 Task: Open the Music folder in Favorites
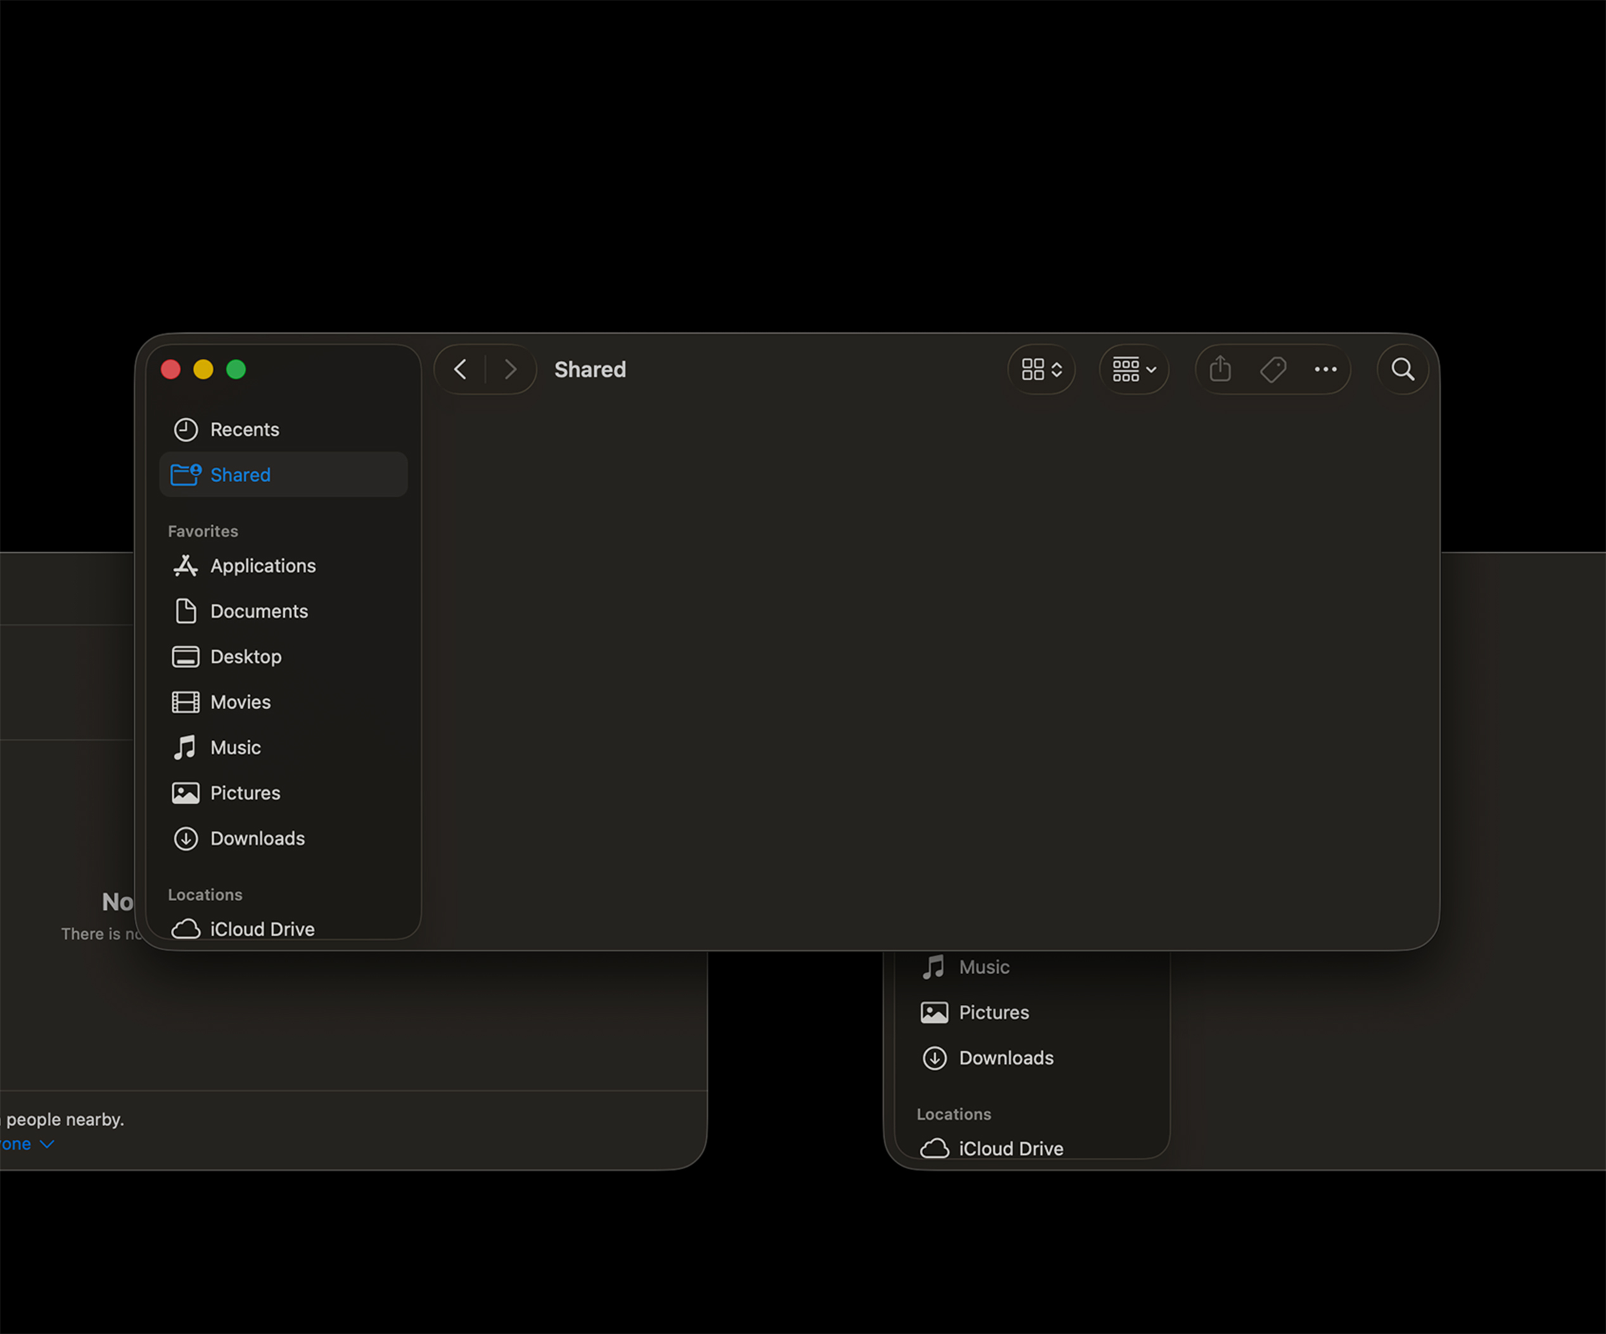(x=235, y=747)
